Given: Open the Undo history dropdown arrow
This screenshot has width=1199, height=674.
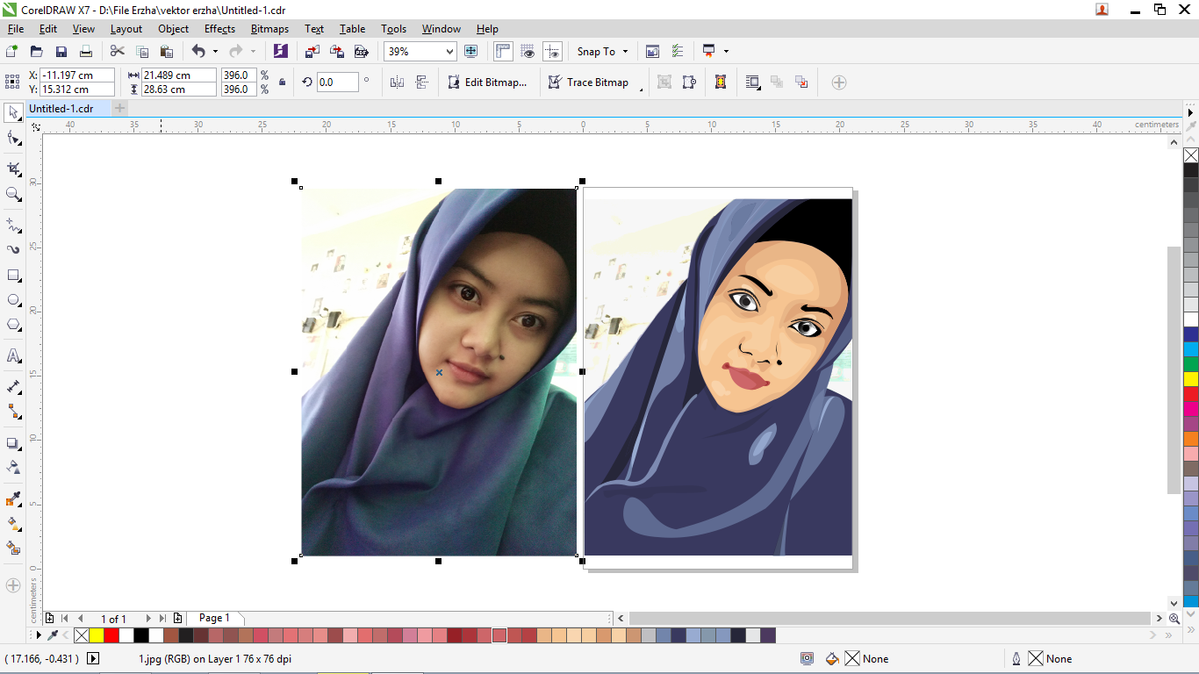Looking at the screenshot, I should click(215, 52).
